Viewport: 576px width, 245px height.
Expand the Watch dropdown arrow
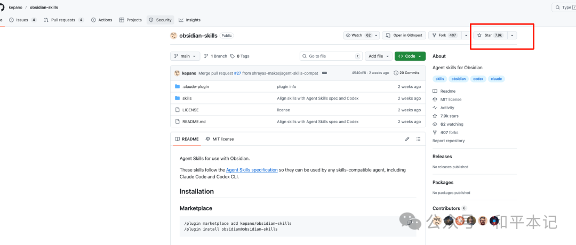377,36
